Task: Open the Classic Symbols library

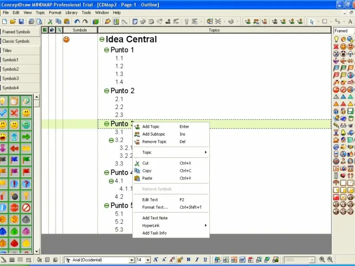Action: pos(20,41)
